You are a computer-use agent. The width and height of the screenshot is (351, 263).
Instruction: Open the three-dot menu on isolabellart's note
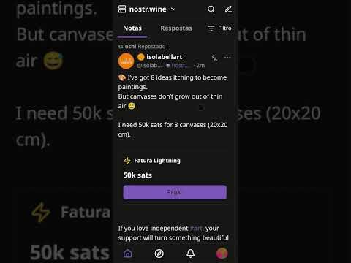[x=227, y=58]
